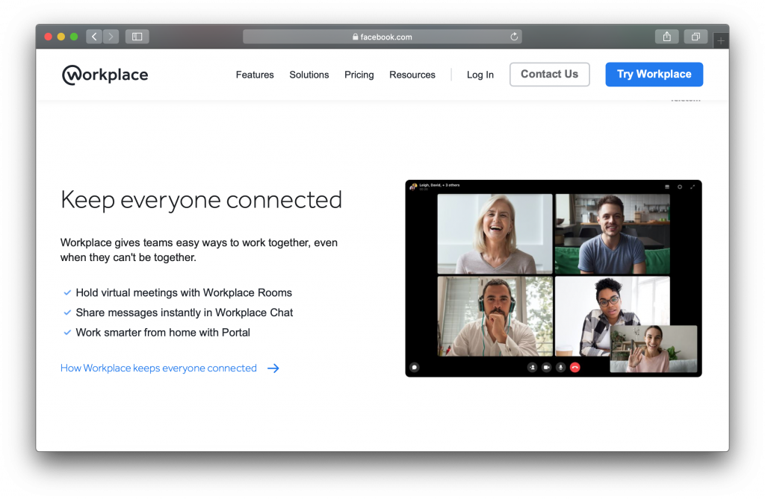
Task: Click the Log In link
Action: 480,75
